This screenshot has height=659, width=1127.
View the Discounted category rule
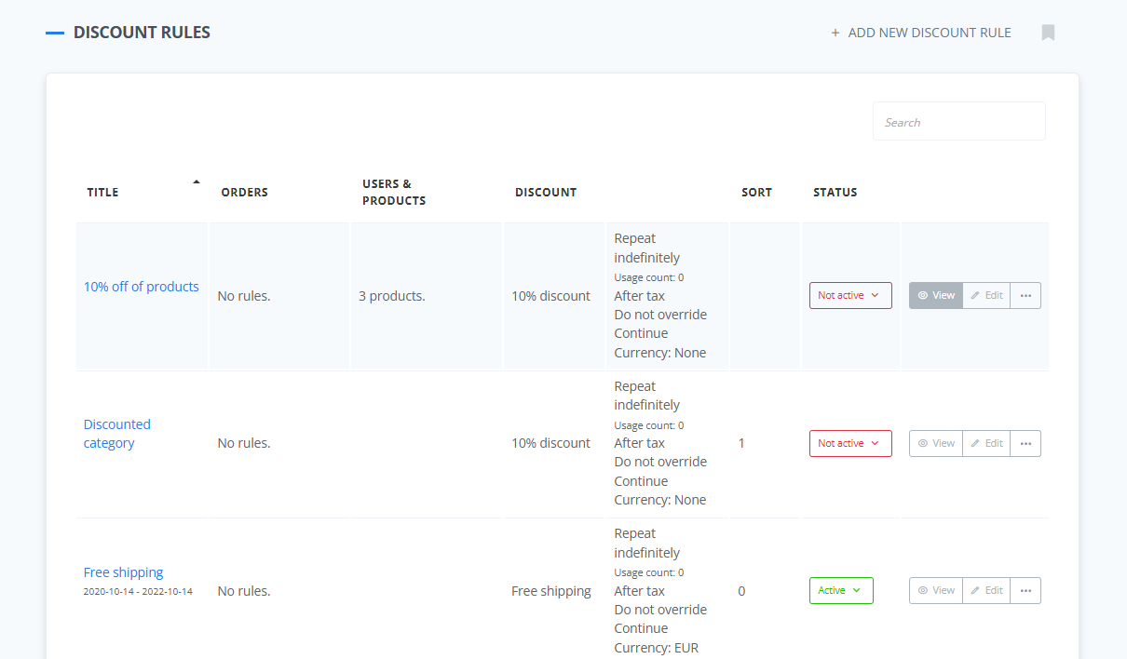coord(936,443)
